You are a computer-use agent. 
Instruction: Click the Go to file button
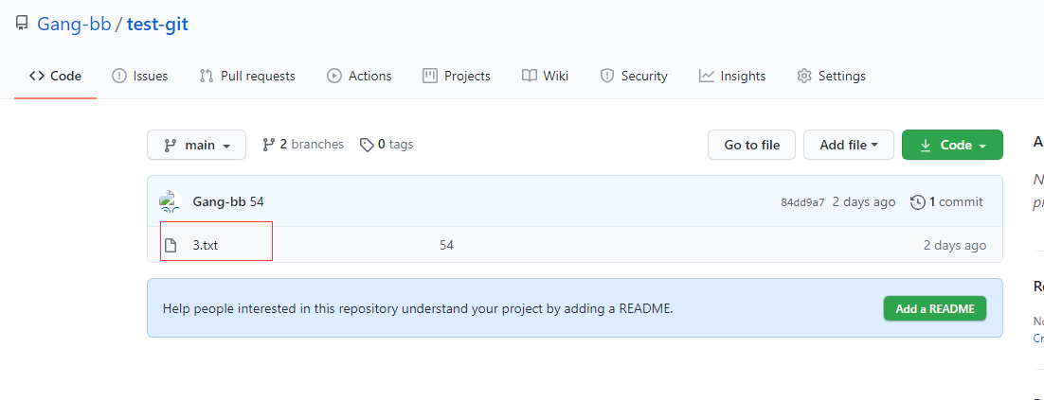click(751, 145)
